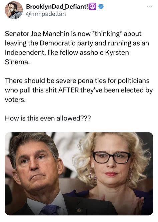Click the black eyeglasses in the photo
This screenshot has width=158, height=222.
pos(111,157)
